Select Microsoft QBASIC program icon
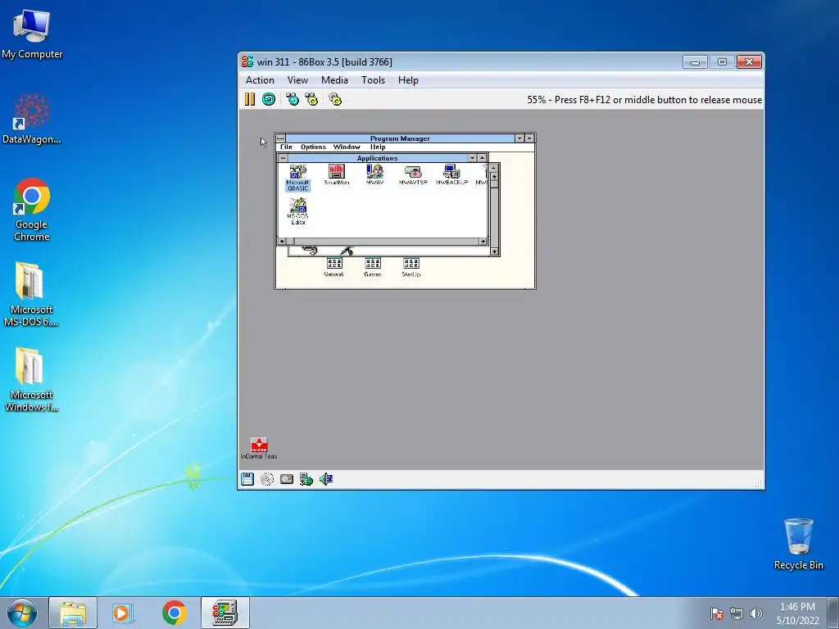Viewport: 839px width, 629px height. coord(298,178)
